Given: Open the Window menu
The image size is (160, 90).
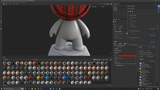Looking at the screenshot, I should click(x=10, y=2).
